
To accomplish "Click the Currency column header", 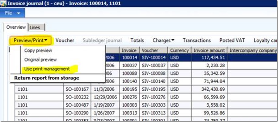I will (179, 50).
